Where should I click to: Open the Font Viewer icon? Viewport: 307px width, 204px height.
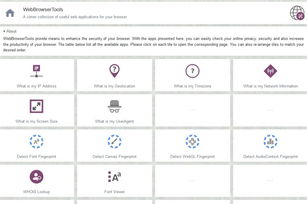coord(114,177)
